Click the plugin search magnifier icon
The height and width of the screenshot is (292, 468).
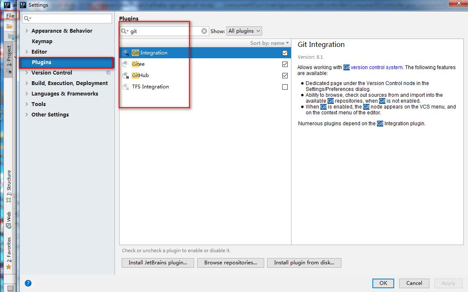(125, 31)
